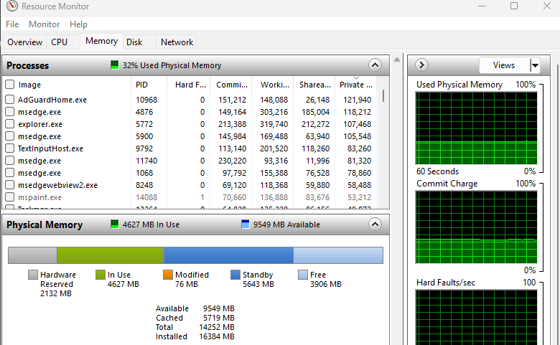Click the orange Modified legend swatch

click(x=168, y=275)
